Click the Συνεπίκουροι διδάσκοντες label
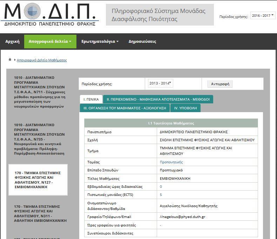Viewport: 277px width, 239px height. (110, 233)
